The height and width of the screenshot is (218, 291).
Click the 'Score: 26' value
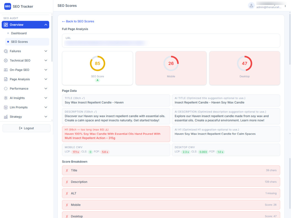270,205
